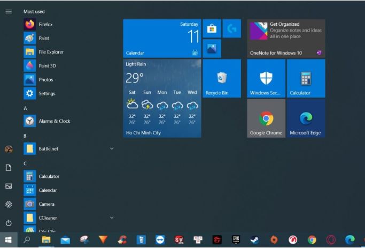Open the small Photos tile
Viewport: 365px width, 248px height.
point(212,48)
